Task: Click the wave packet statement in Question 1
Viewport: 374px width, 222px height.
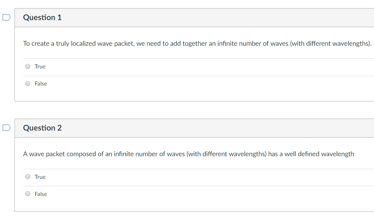Action: [x=197, y=44]
